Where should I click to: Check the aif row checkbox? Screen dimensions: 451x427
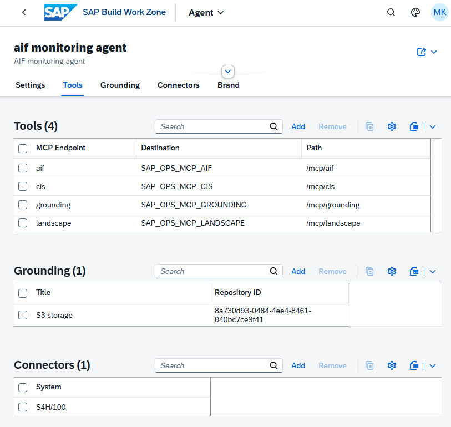point(23,168)
